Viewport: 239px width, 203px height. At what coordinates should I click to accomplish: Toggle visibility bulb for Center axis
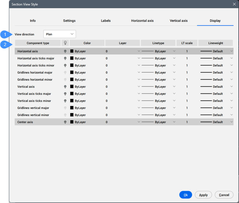(65, 122)
